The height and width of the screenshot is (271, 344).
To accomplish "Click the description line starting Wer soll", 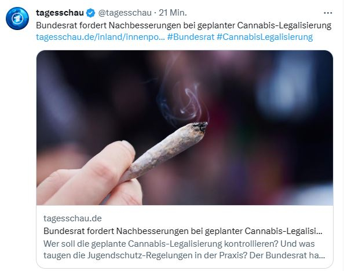I will (x=179, y=244).
